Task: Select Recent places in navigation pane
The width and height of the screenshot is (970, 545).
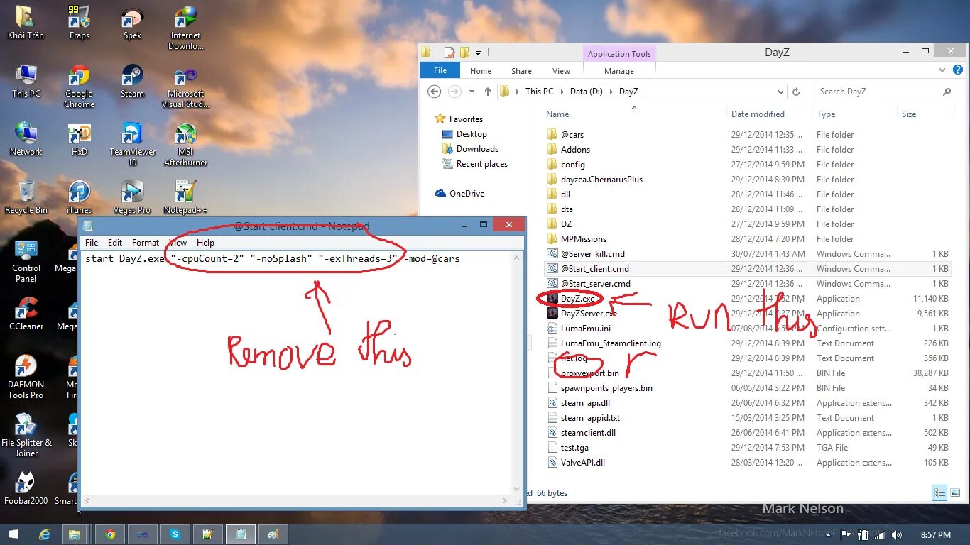Action: pyautogui.click(x=481, y=164)
